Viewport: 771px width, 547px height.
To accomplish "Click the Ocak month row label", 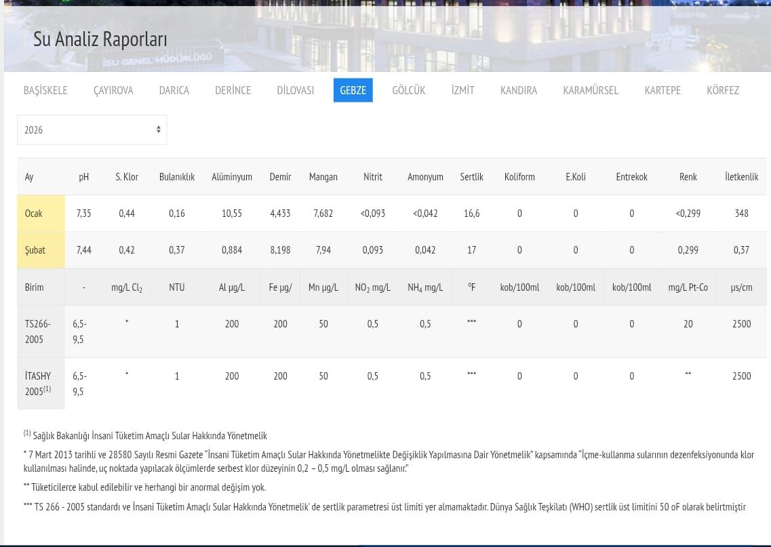I will [34, 214].
